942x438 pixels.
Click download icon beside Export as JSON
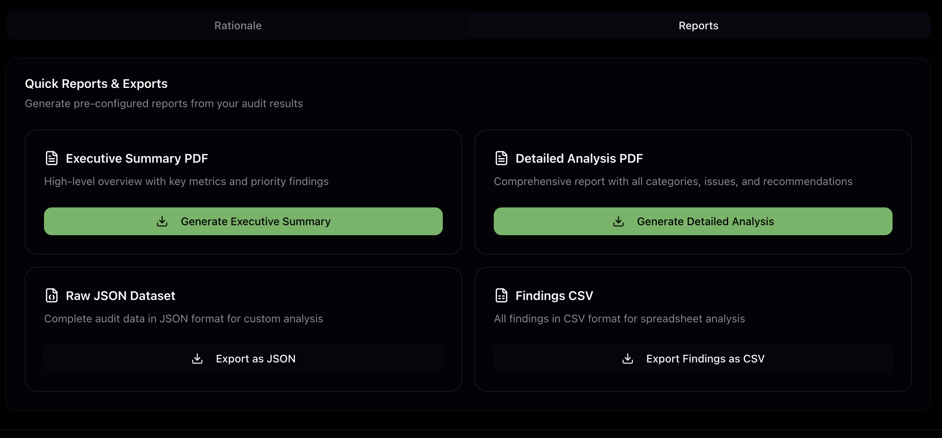pos(197,359)
